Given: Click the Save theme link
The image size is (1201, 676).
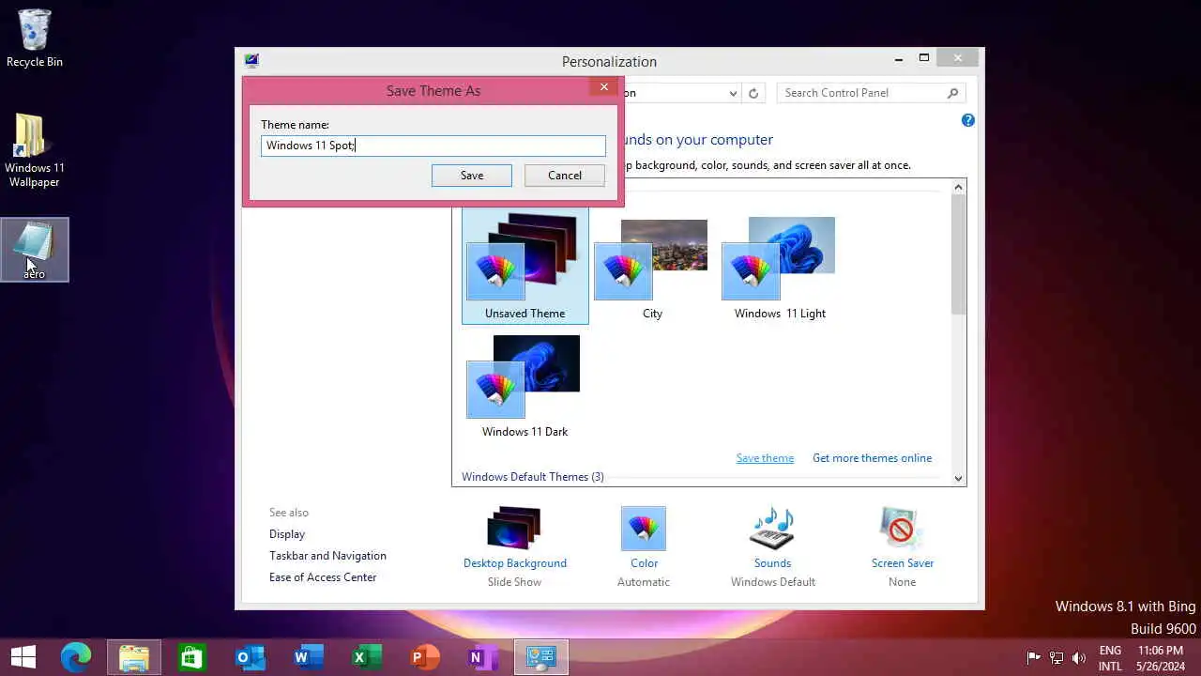Looking at the screenshot, I should [x=765, y=458].
